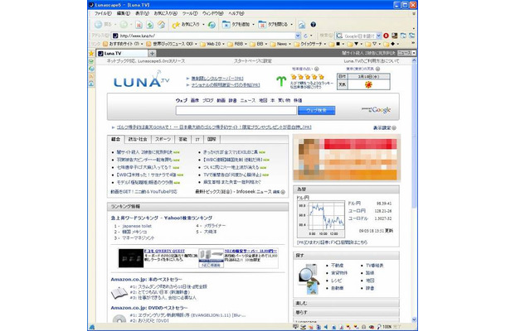The image size is (506, 331).
Task: Click the LUNA TV logo
Action: tap(141, 79)
